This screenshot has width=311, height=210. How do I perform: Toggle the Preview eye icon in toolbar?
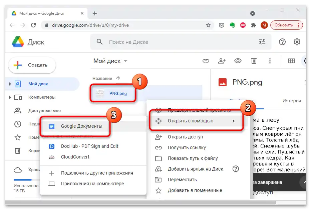pos(238,61)
